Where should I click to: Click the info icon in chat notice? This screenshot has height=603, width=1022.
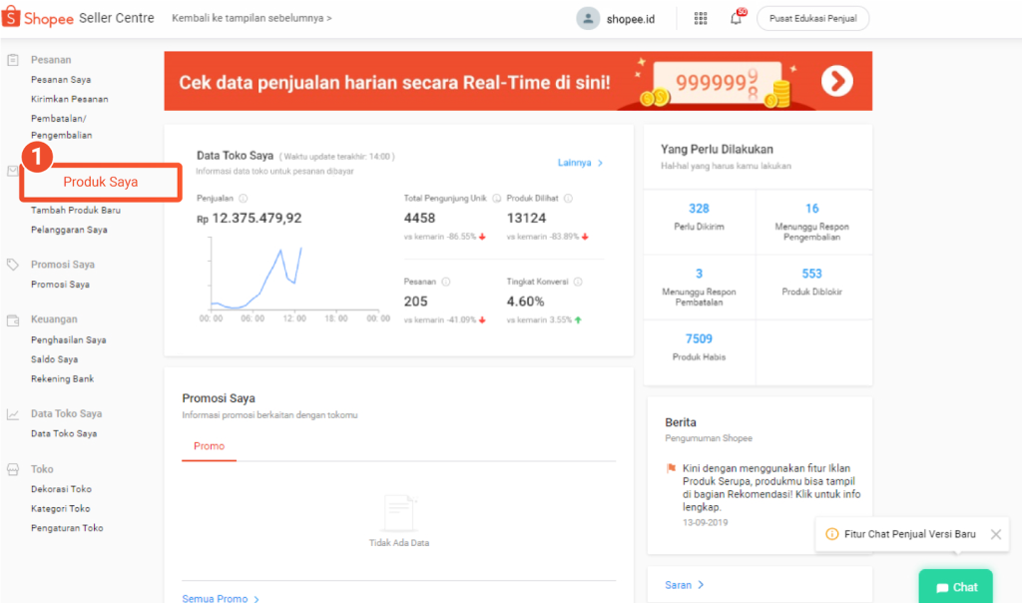(x=831, y=534)
